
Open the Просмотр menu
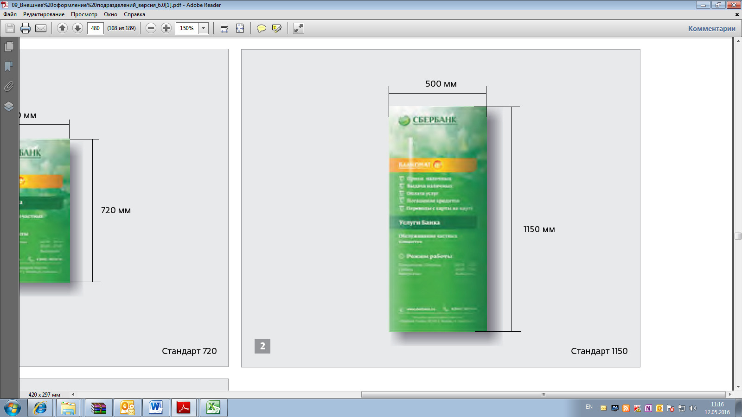point(84,14)
